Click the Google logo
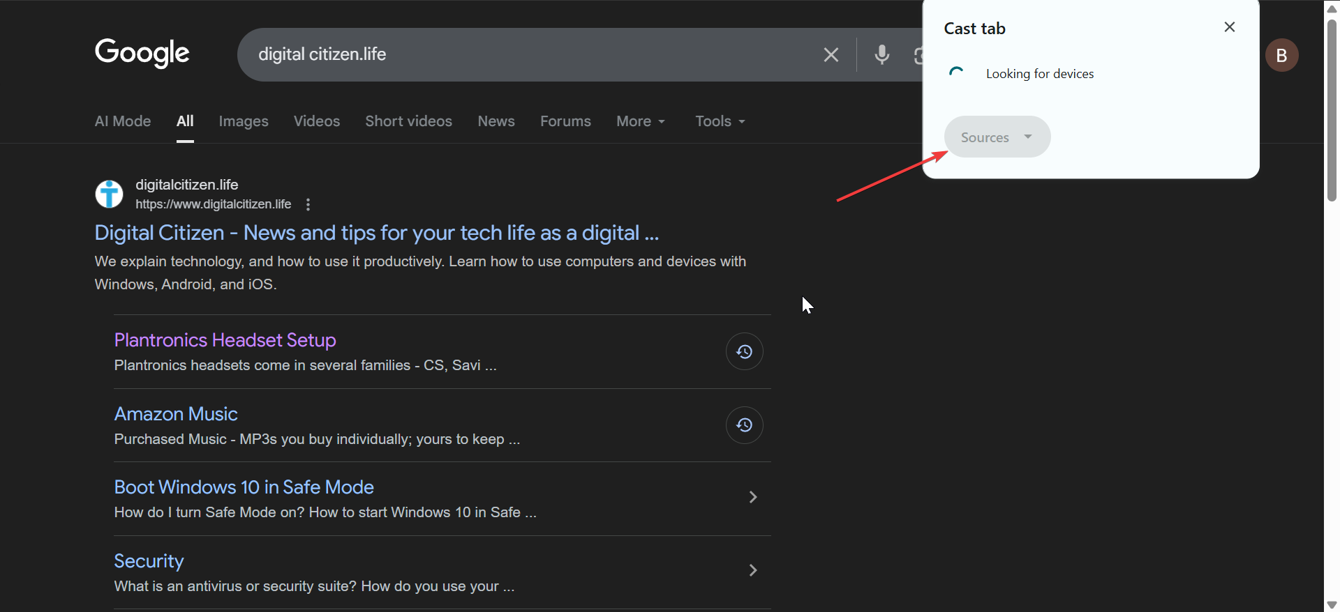Screen dimensions: 1340x612 tap(142, 53)
